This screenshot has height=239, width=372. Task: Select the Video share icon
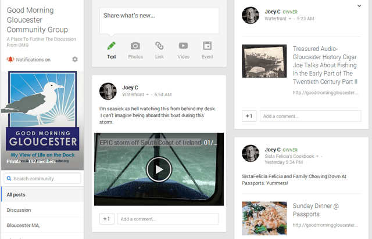(x=183, y=46)
